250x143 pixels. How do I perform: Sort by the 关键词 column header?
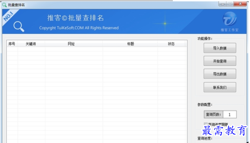pos(31,44)
